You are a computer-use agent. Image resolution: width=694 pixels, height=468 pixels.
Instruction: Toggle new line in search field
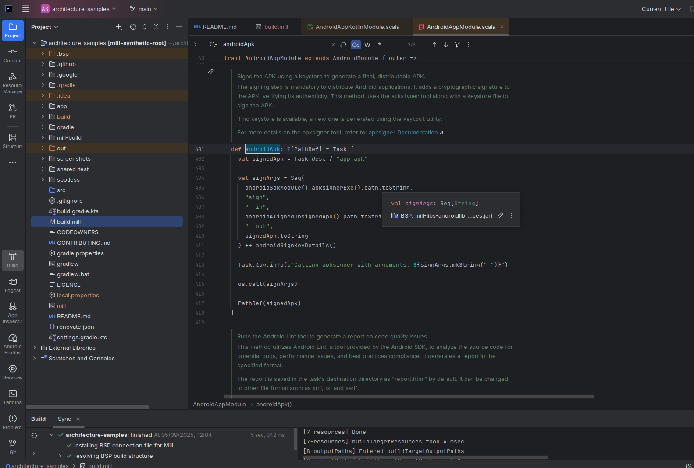(343, 45)
